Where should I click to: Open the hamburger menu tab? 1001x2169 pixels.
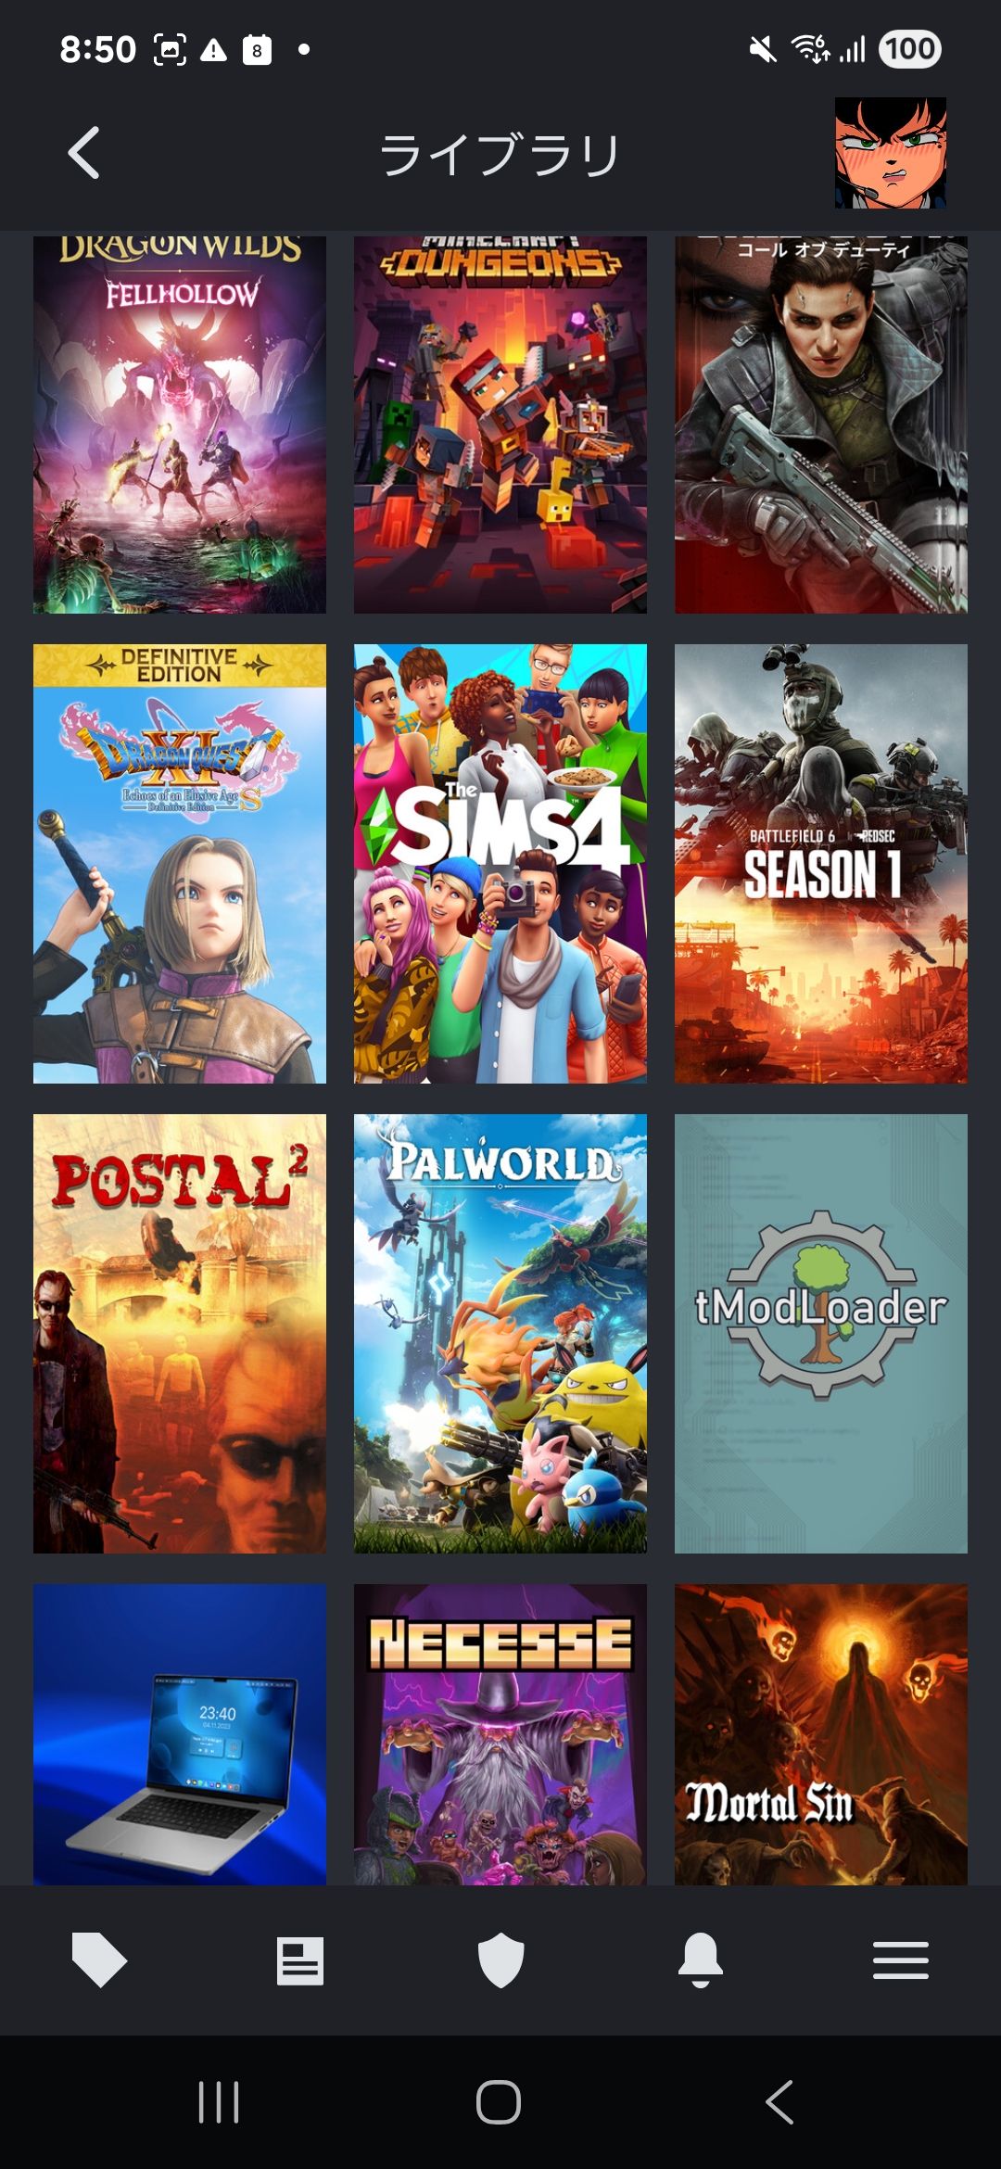pos(901,1960)
